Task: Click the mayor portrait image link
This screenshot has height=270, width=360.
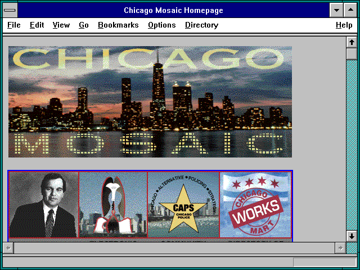Action: pyautogui.click(x=43, y=205)
